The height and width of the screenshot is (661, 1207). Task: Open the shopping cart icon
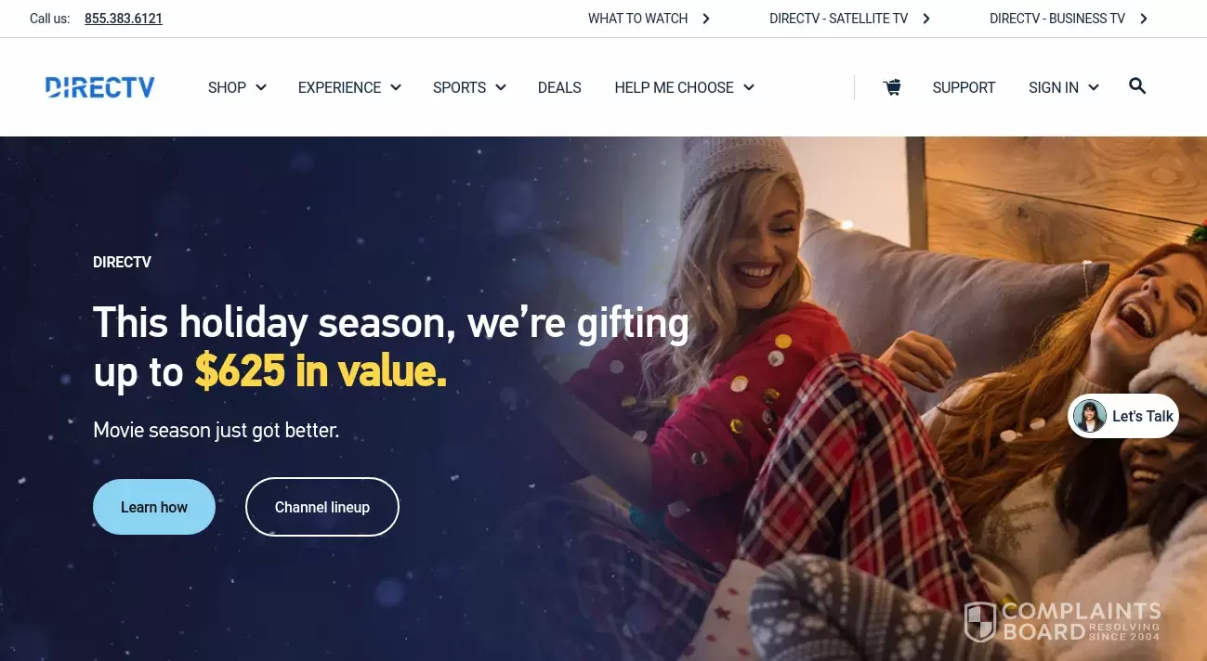coord(892,87)
